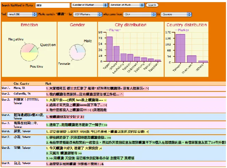Select the User.9. row label
Viewport: 227px width, 168px height.
pyautogui.click(x=6, y=163)
